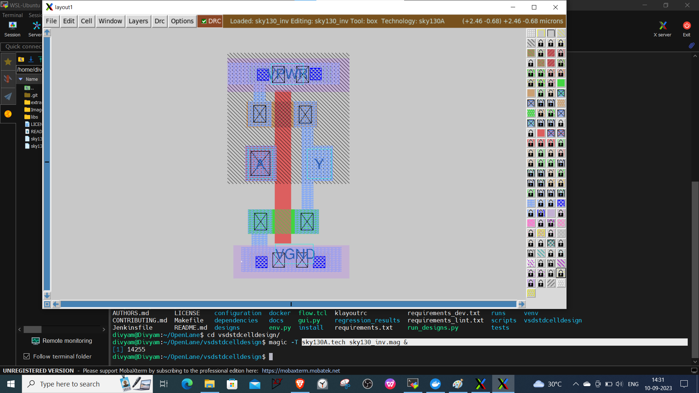Collapse the Name column with its triangle arrow
The width and height of the screenshot is (699, 393).
tap(21, 79)
